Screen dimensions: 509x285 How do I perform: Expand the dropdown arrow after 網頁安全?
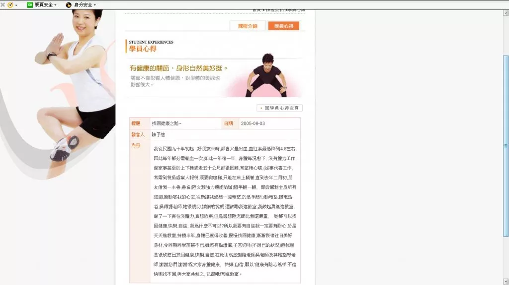[55, 5]
